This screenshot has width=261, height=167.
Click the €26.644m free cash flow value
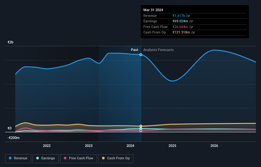(180, 27)
